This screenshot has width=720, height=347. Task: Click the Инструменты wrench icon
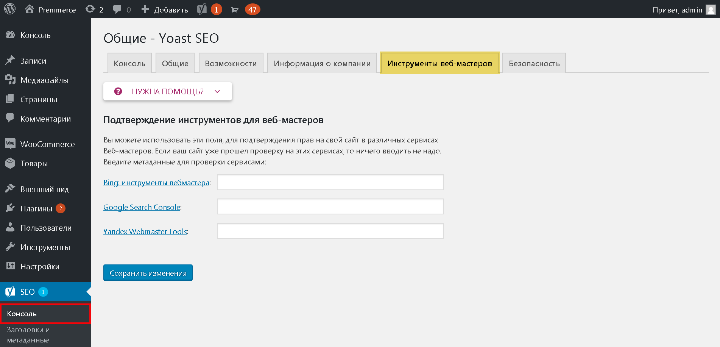point(10,247)
